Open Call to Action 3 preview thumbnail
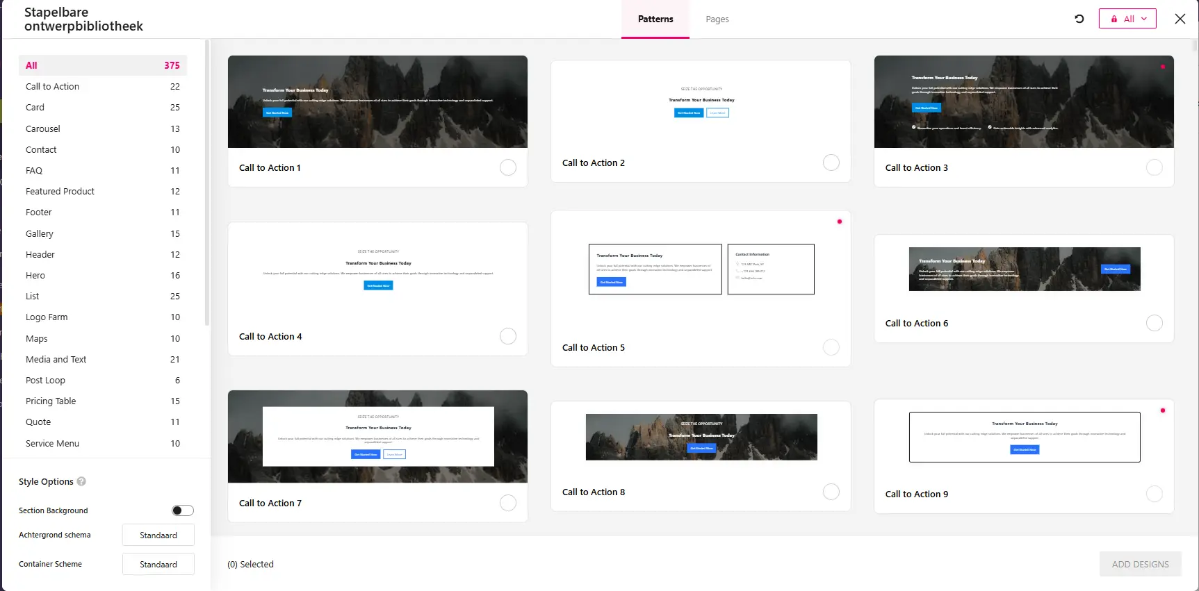The width and height of the screenshot is (1199, 591). tap(1024, 101)
